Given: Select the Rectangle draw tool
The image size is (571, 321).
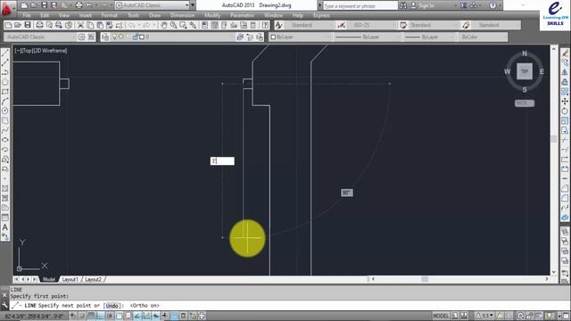Looking at the screenshot, I should tap(5, 92).
